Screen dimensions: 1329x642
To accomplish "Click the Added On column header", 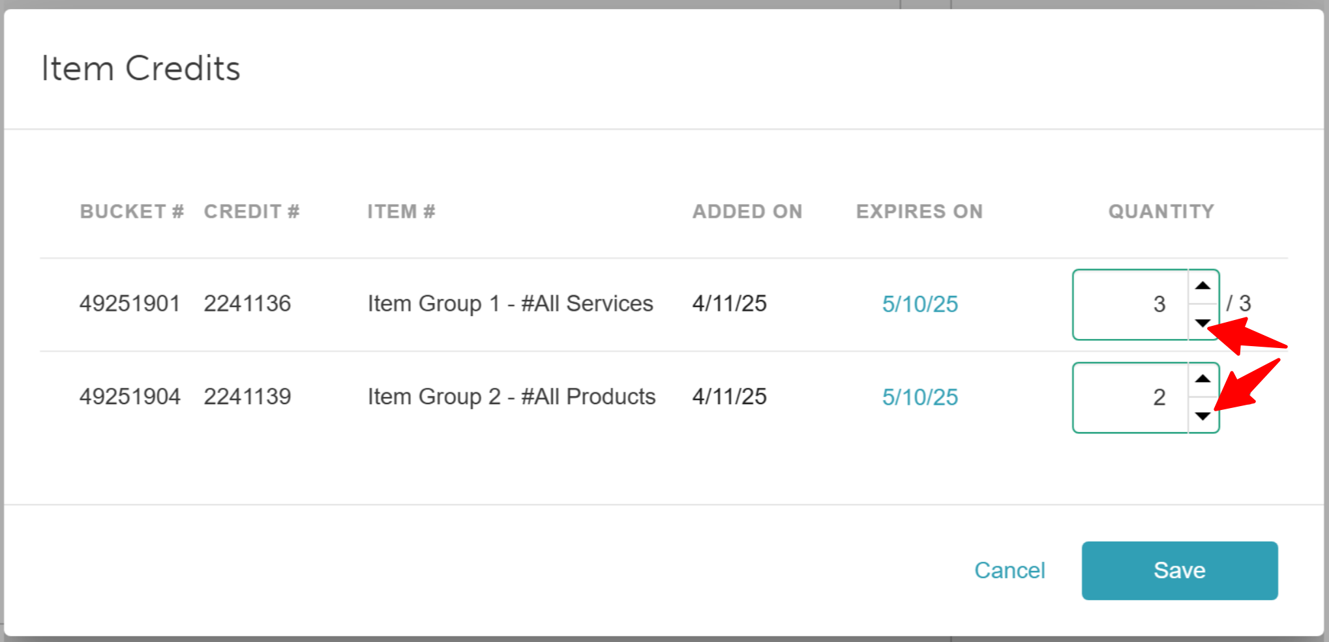I will click(x=747, y=212).
